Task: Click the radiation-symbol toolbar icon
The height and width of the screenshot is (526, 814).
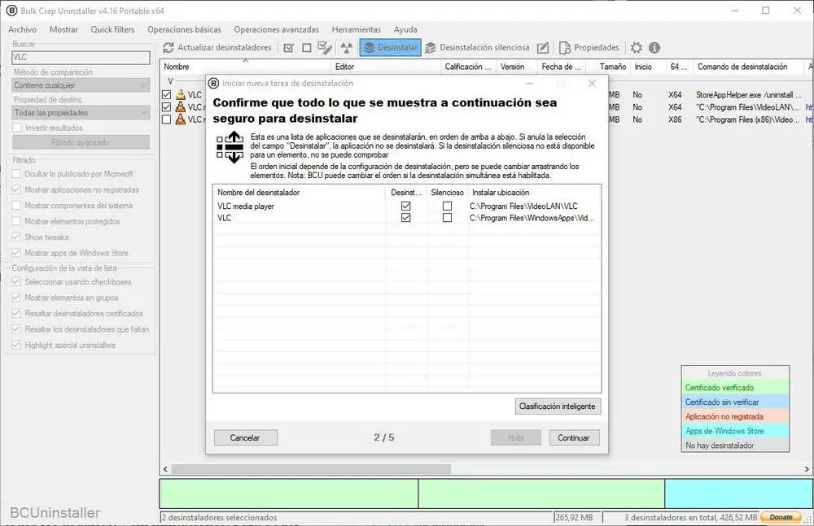Action: point(346,48)
